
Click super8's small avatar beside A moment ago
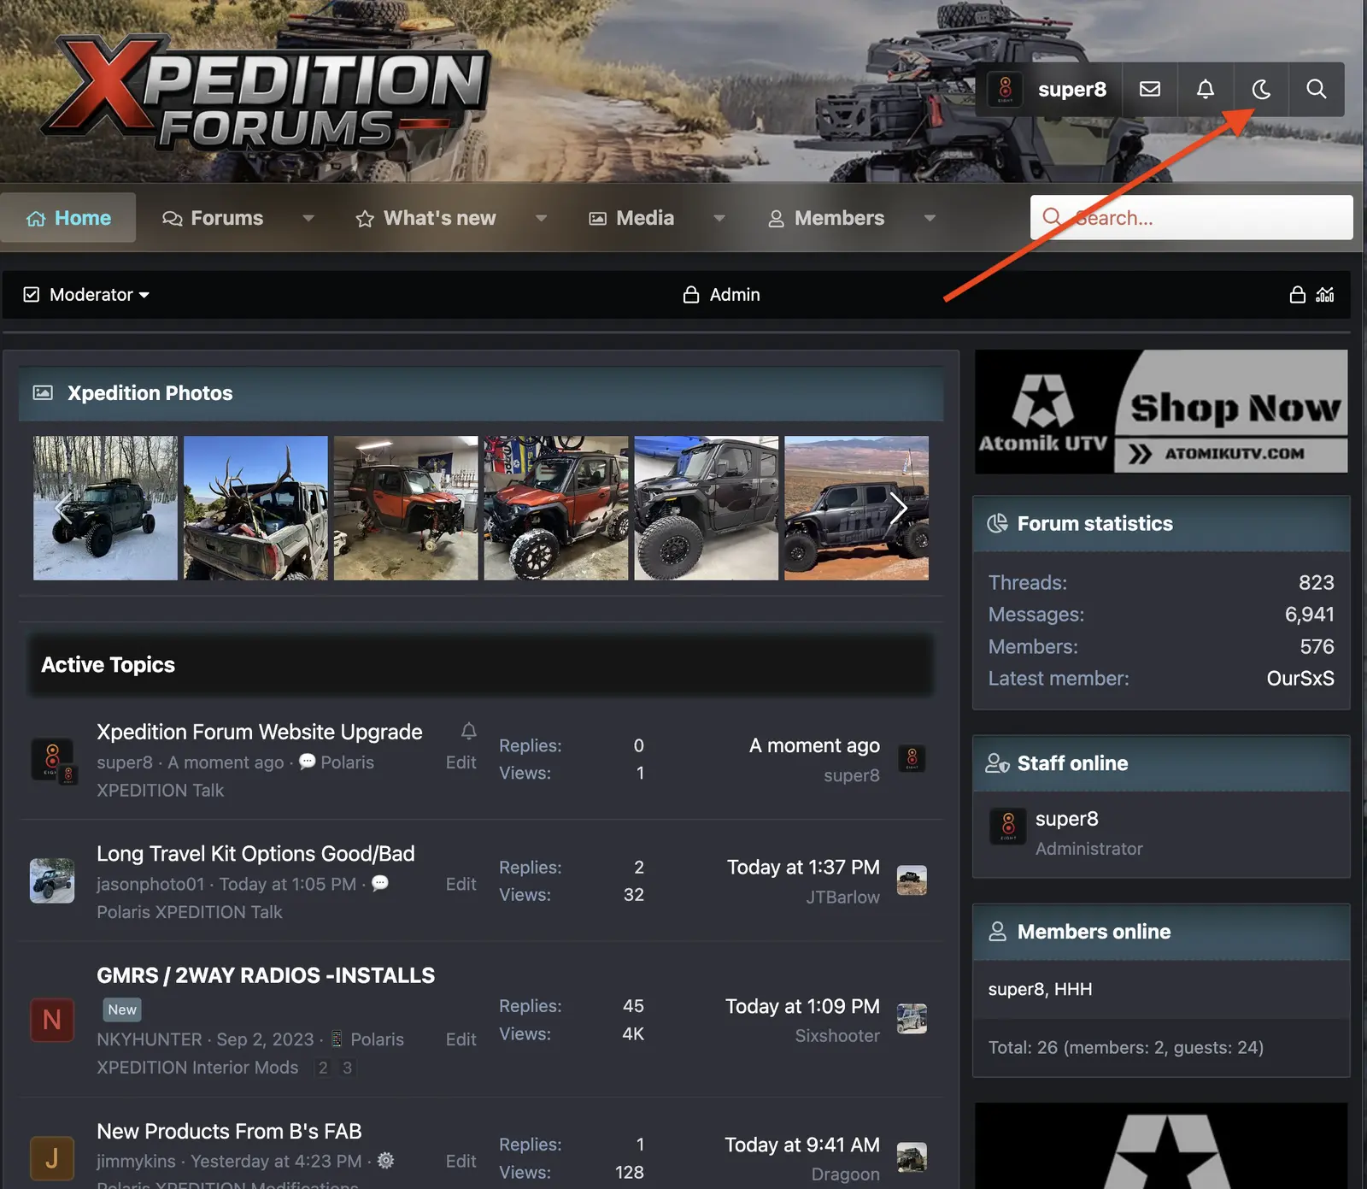pos(912,759)
